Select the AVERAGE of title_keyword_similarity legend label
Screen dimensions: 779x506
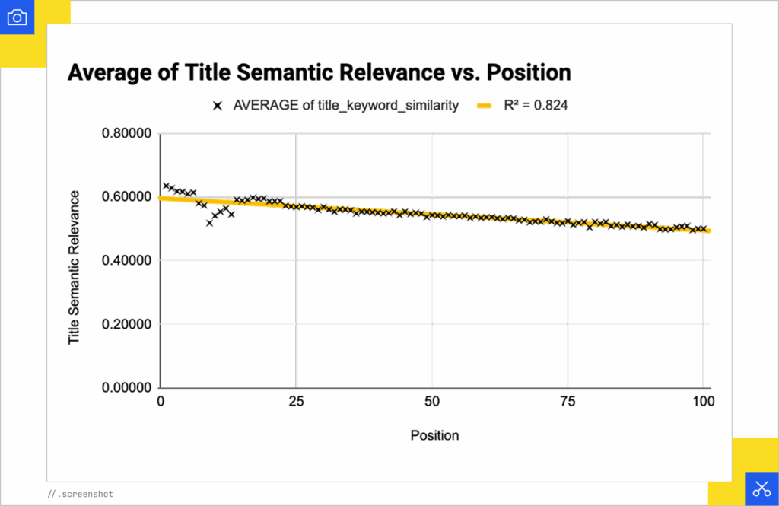coord(346,106)
